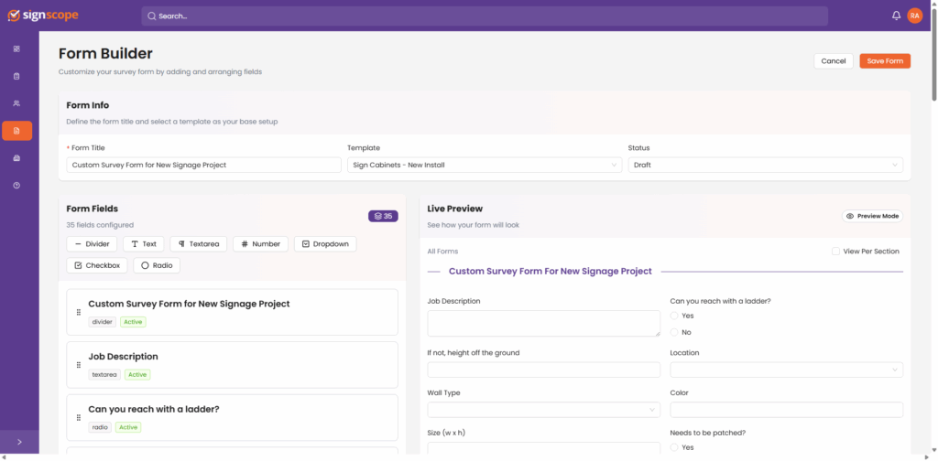Click the radio tag on ladder card
The height and width of the screenshot is (461, 938).
(100, 427)
